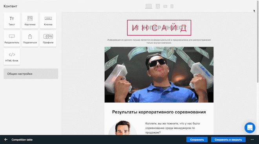Select the paragraph starting with Коллеги
The width and height of the screenshot is (259, 144).
click(x=173, y=128)
